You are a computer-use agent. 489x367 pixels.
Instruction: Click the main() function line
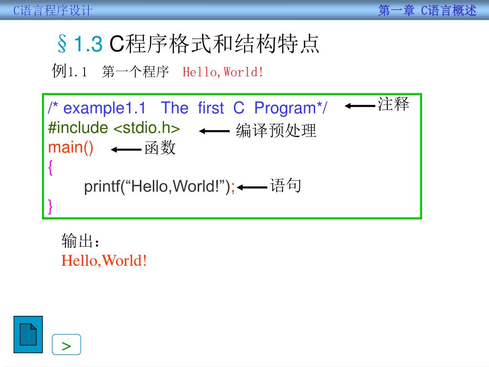pyautogui.click(x=71, y=147)
